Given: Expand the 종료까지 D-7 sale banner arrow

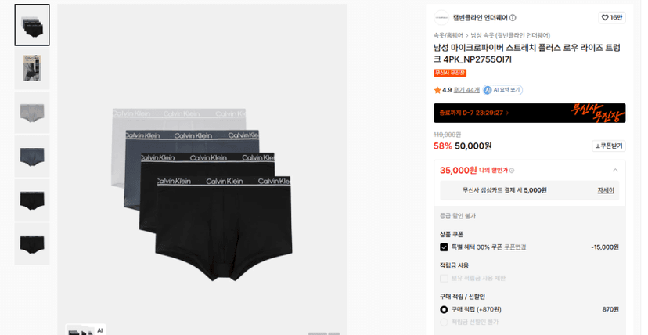Looking at the screenshot, I should click(507, 113).
